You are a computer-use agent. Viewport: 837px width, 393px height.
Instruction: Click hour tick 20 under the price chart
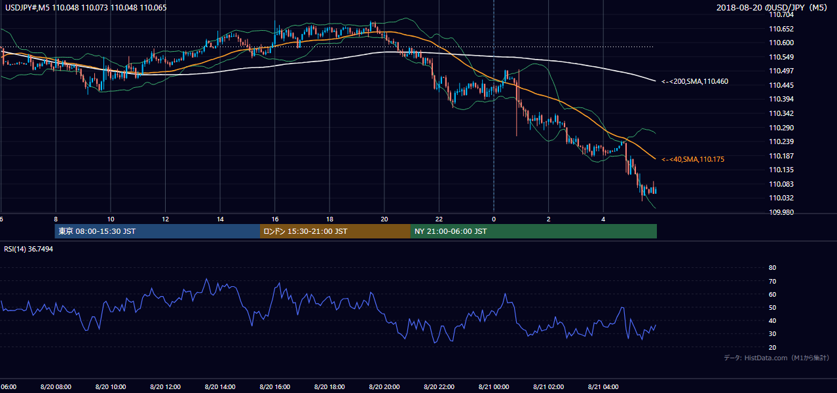click(384, 219)
